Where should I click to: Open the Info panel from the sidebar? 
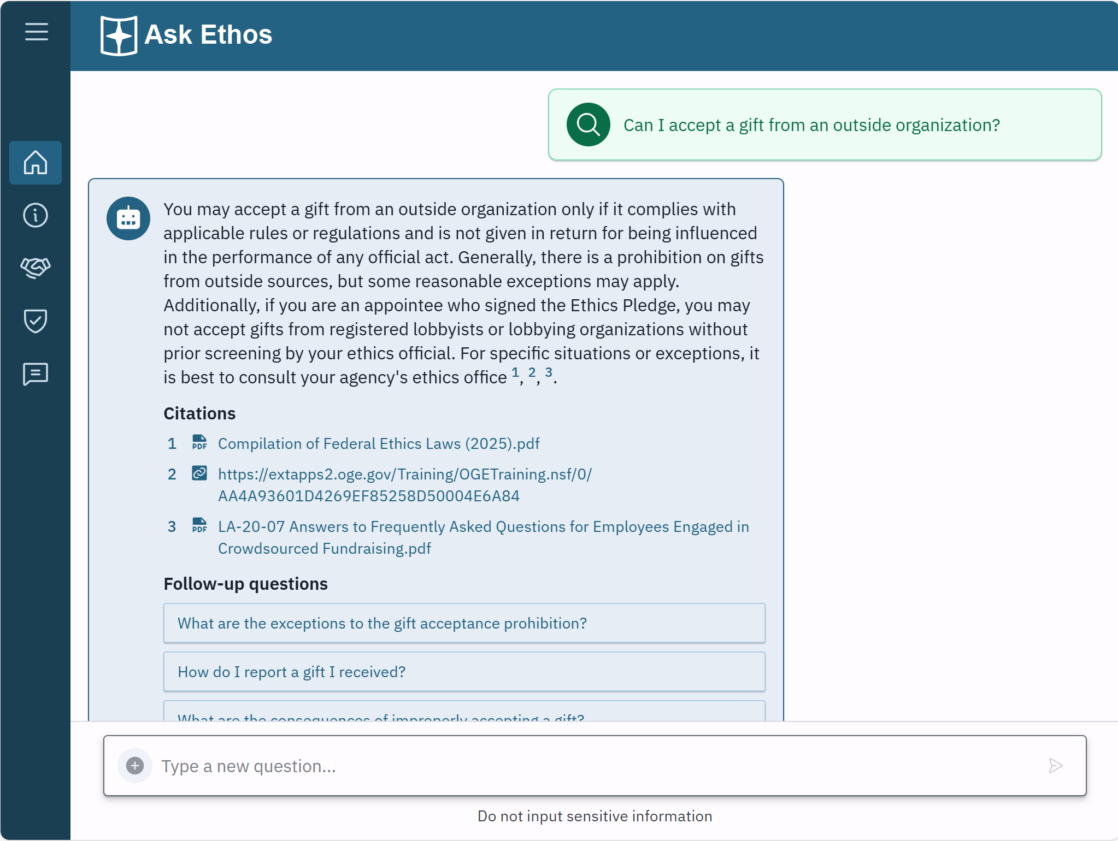[x=35, y=215]
